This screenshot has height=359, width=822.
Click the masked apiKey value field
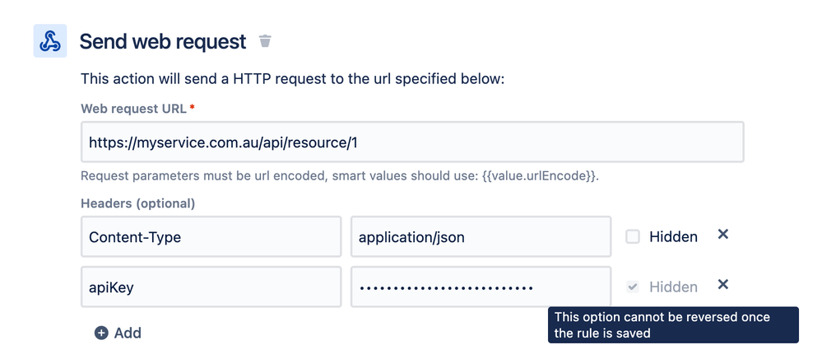481,287
